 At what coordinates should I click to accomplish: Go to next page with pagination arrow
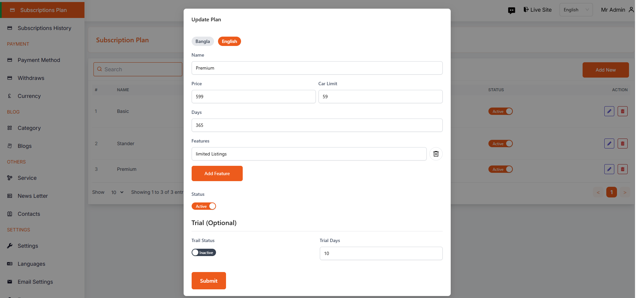tap(625, 192)
